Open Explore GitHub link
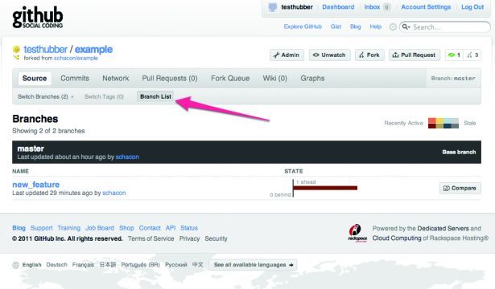This screenshot has height=289, width=495. point(303,26)
